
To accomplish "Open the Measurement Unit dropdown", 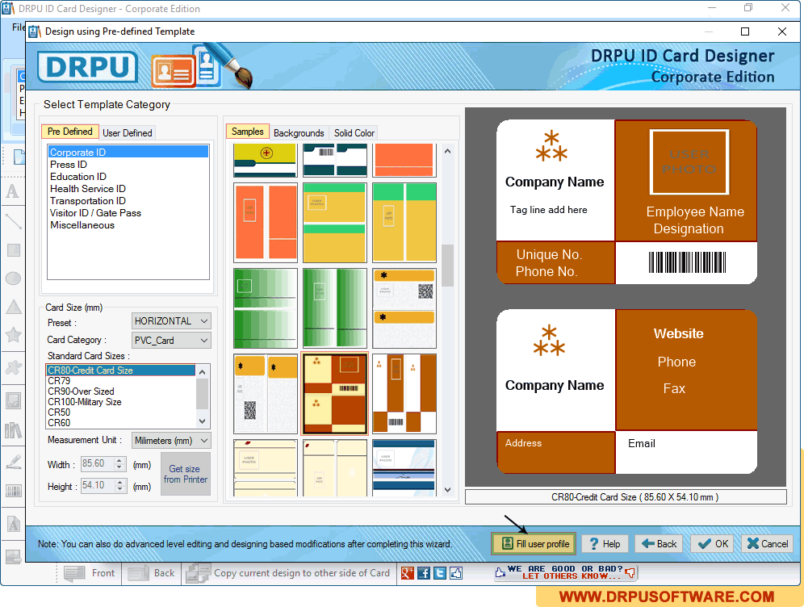I will (x=171, y=441).
